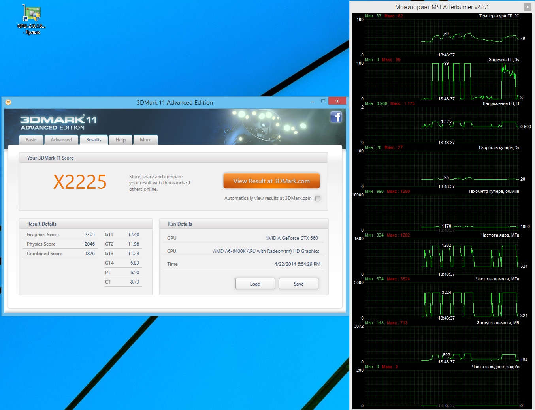This screenshot has height=410, width=535.
Task: Enable automatically view results at 3DMark.com
Action: [x=318, y=199]
